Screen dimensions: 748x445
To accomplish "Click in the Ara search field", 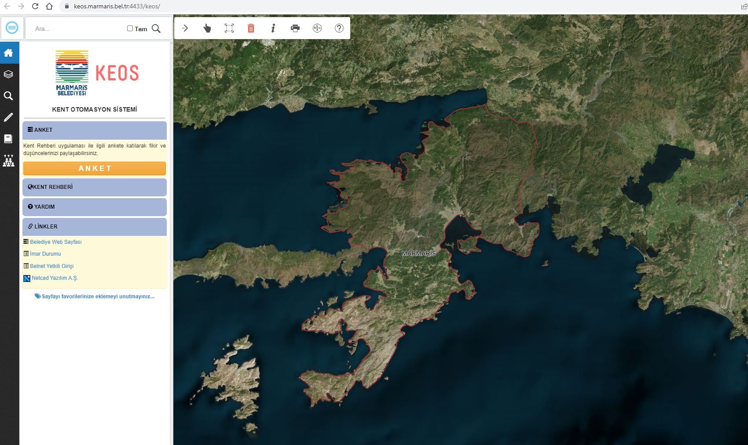I will [77, 29].
